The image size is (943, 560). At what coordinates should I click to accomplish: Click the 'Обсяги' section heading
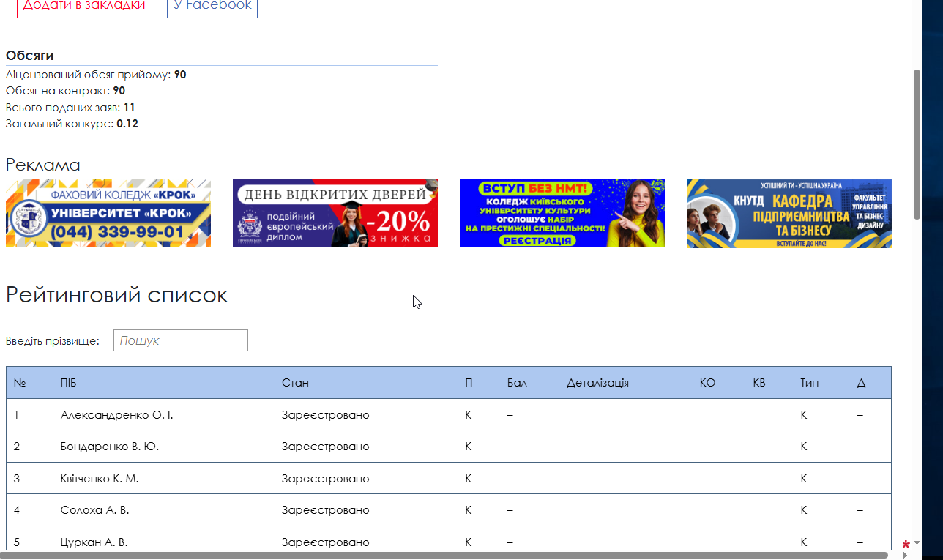29,56
